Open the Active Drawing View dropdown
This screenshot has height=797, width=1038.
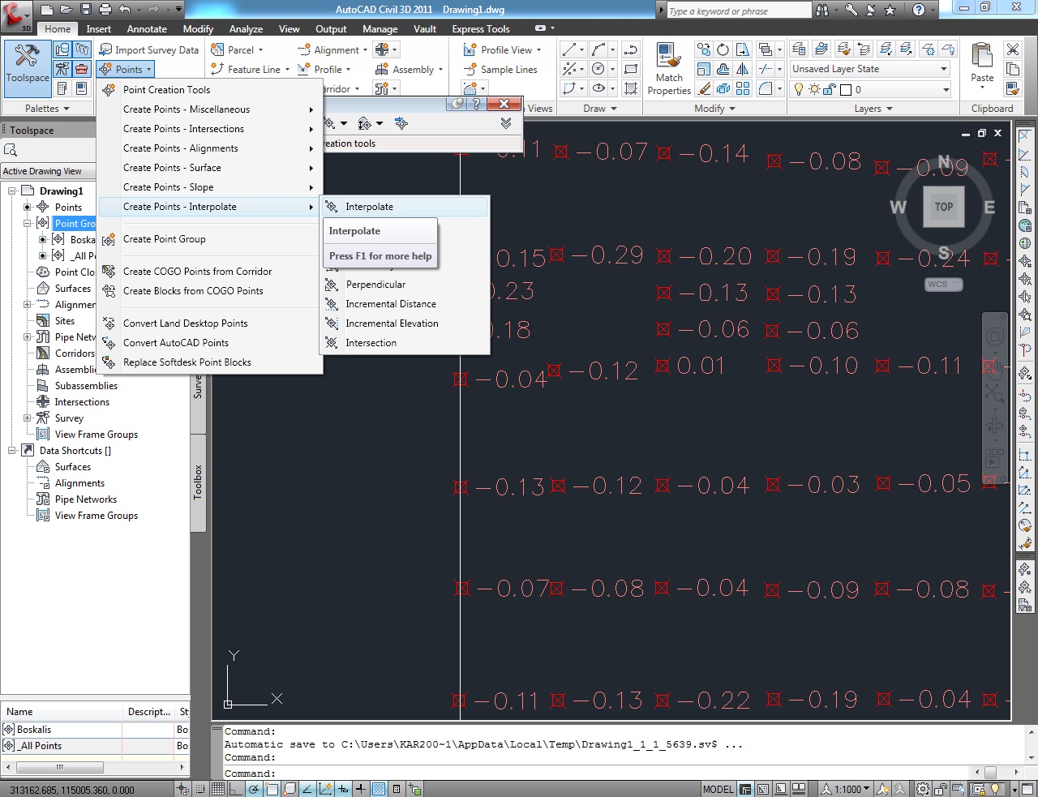pos(49,171)
